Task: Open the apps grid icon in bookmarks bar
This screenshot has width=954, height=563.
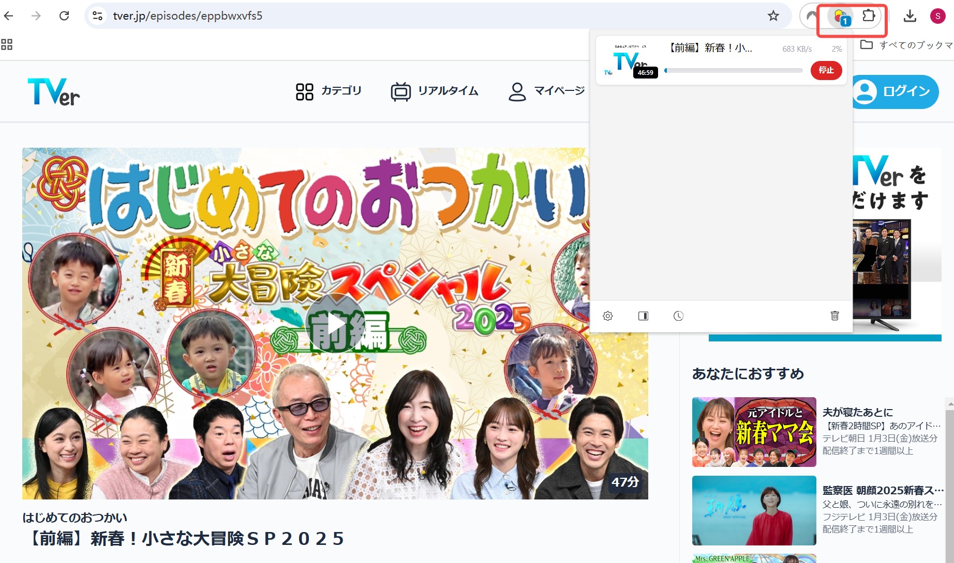Action: pyautogui.click(x=7, y=44)
